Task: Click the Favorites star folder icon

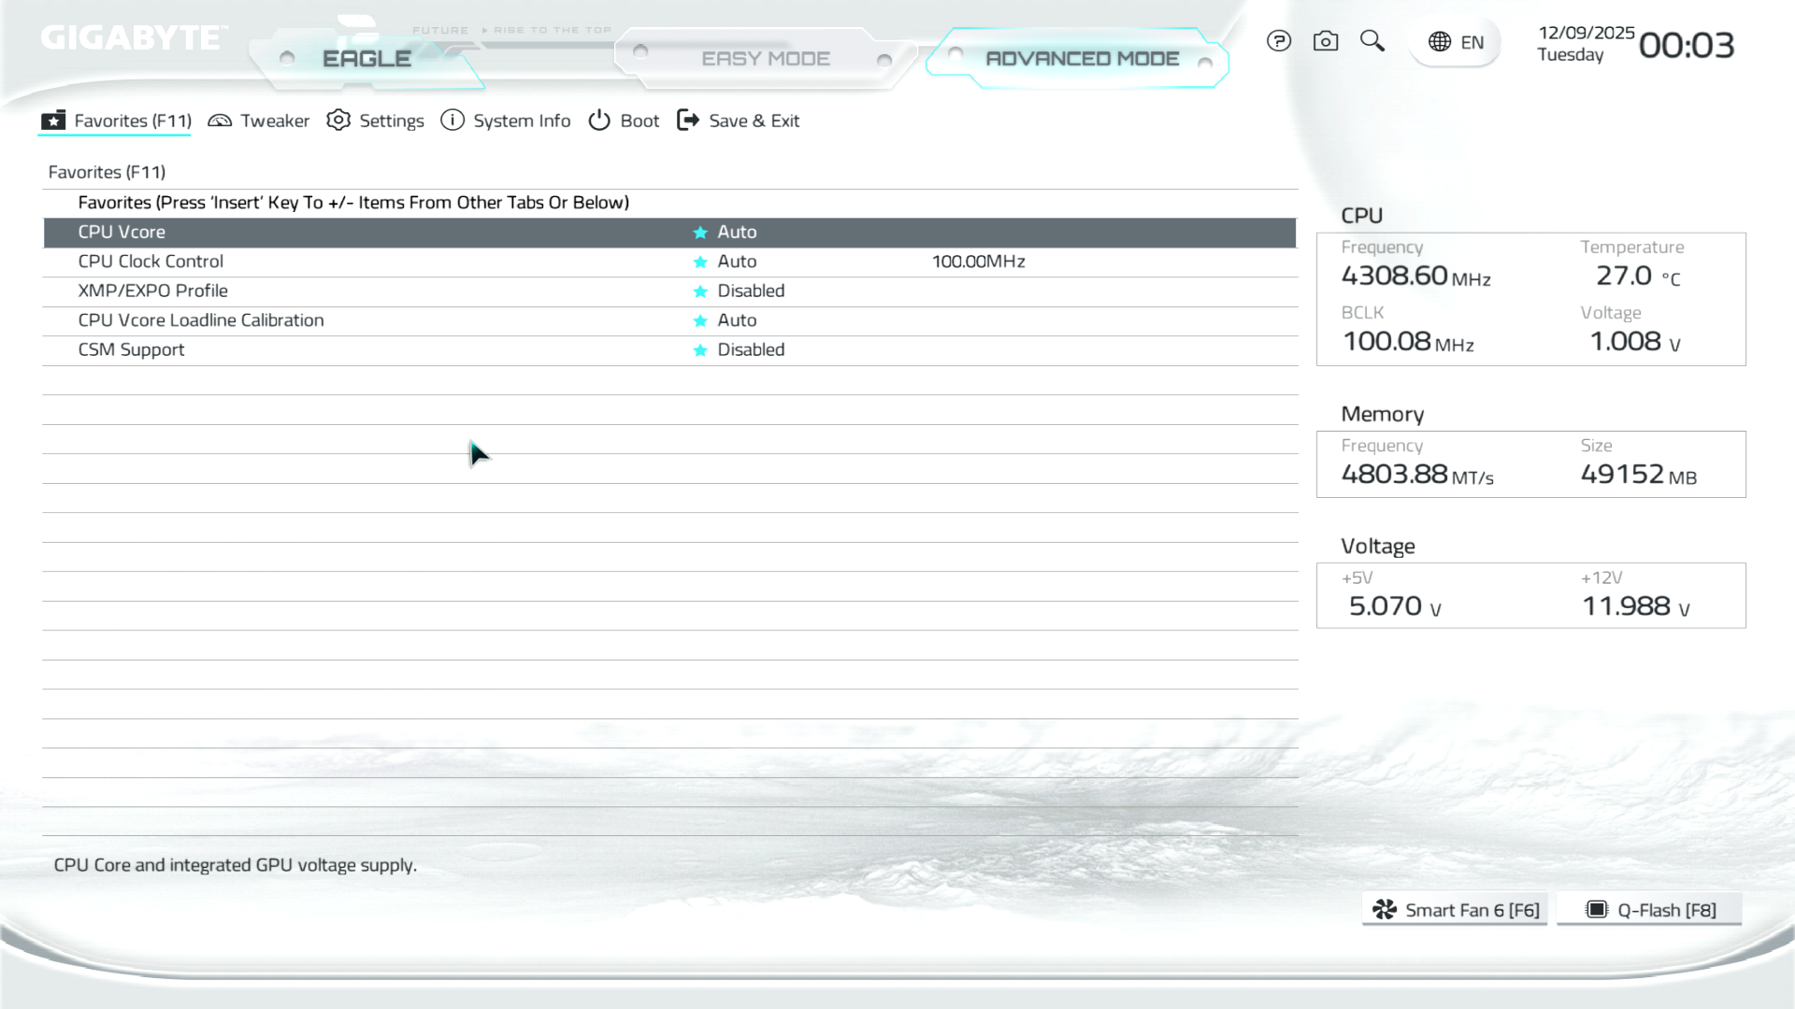Action: coord(53,121)
